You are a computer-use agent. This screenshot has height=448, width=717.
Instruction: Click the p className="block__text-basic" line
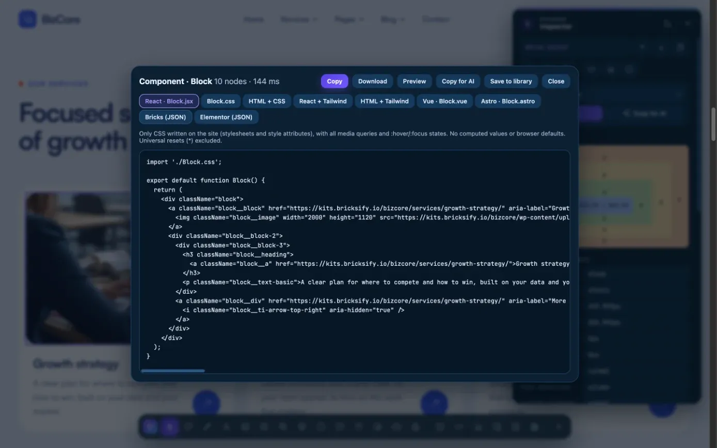pos(376,282)
